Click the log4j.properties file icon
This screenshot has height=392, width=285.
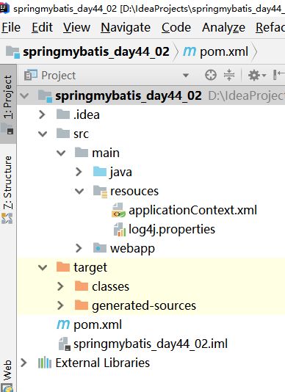(119, 229)
